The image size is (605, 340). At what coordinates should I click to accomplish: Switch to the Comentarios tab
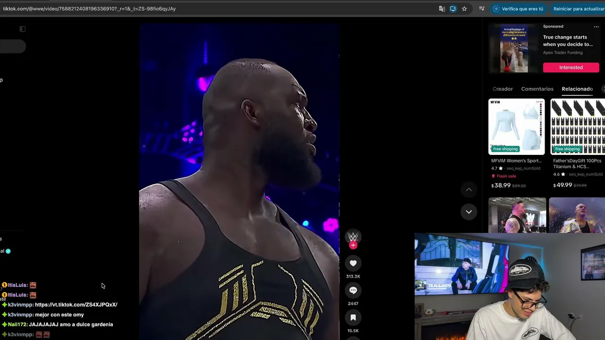click(x=537, y=89)
